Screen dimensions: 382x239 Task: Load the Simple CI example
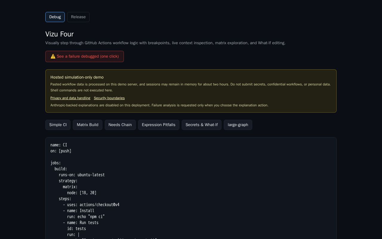58,125
